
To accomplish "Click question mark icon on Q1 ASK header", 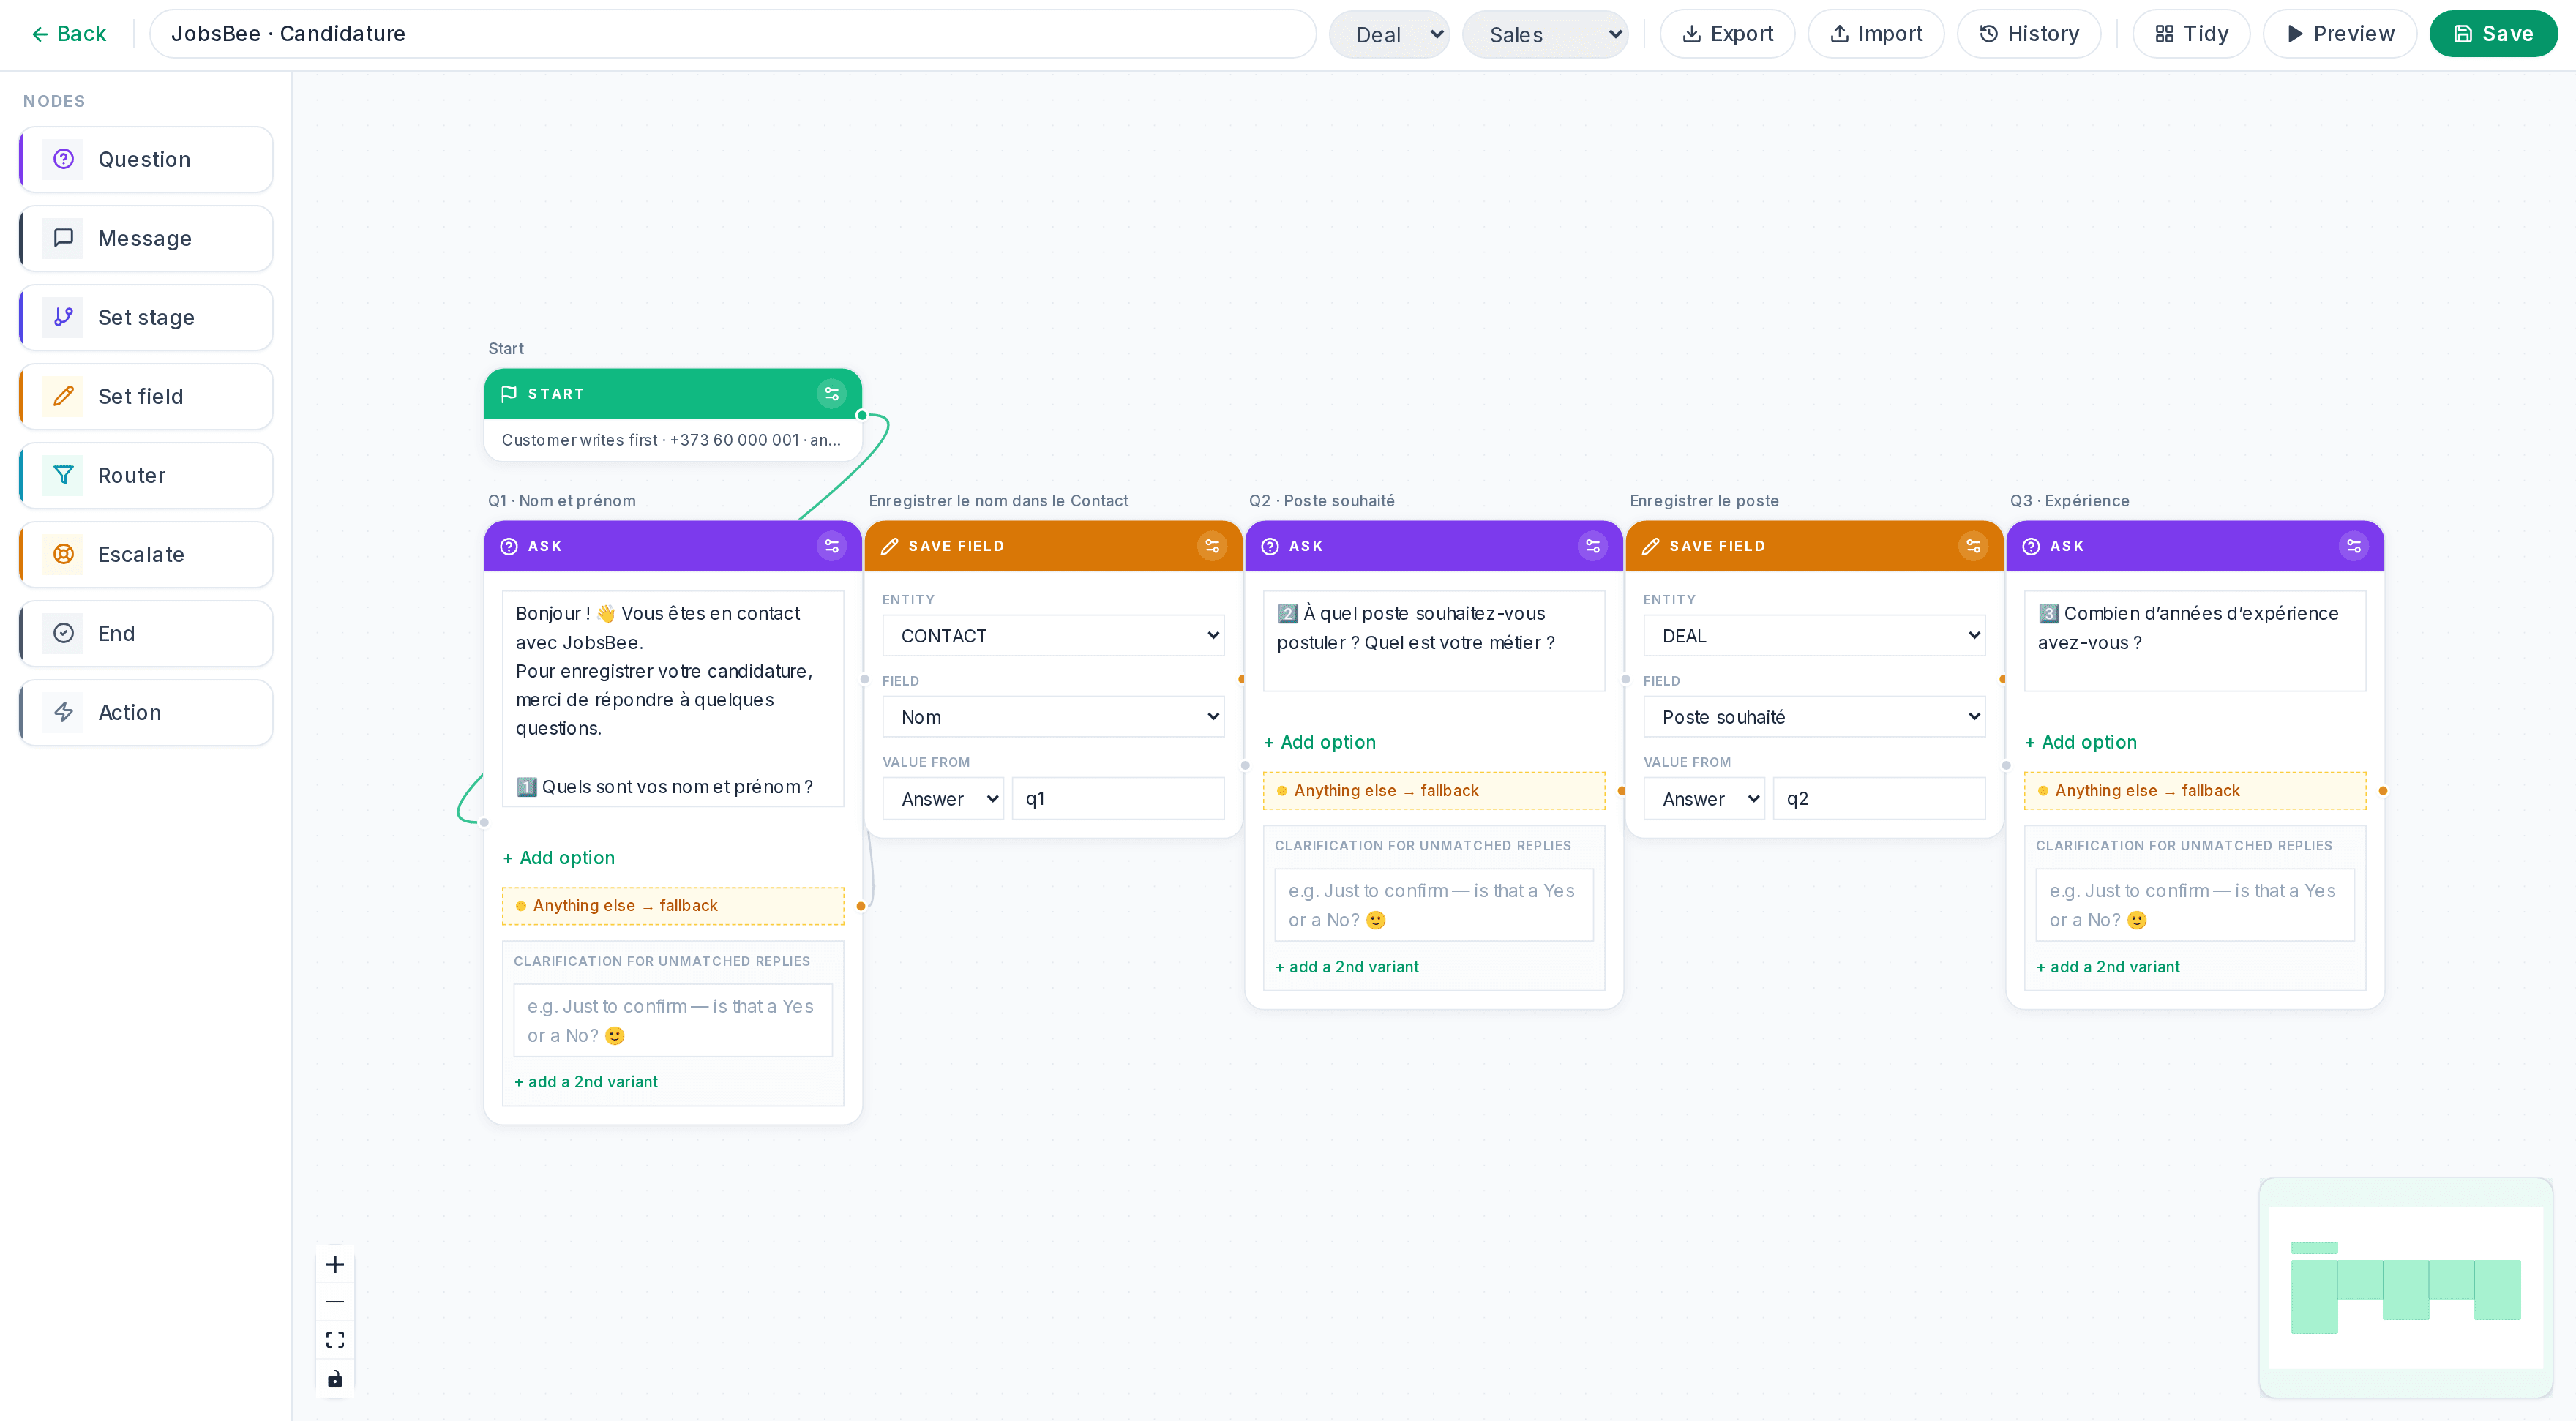I will (508, 546).
